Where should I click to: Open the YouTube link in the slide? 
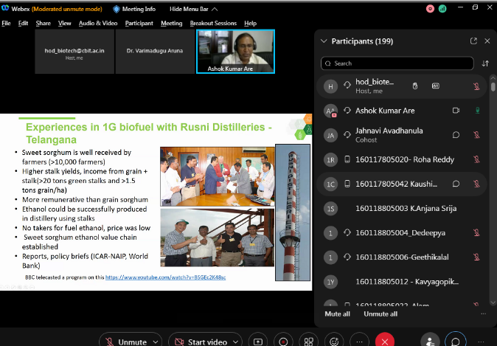(x=165, y=277)
